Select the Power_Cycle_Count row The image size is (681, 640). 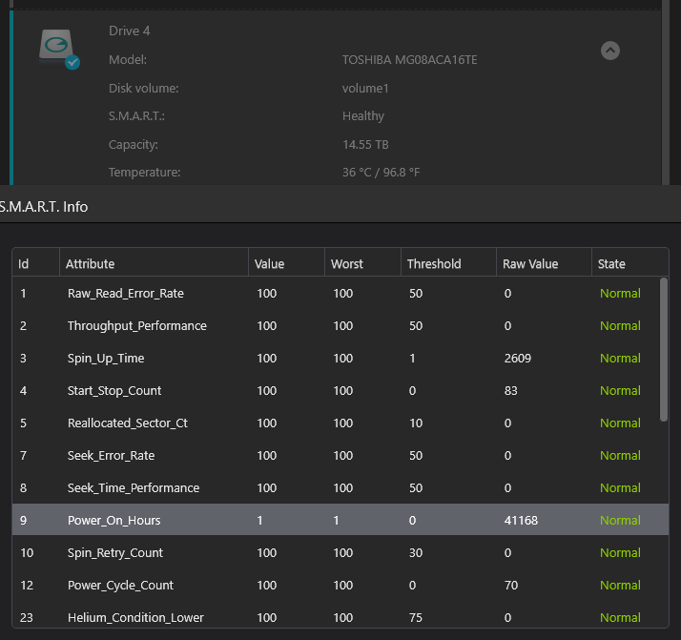point(340,585)
